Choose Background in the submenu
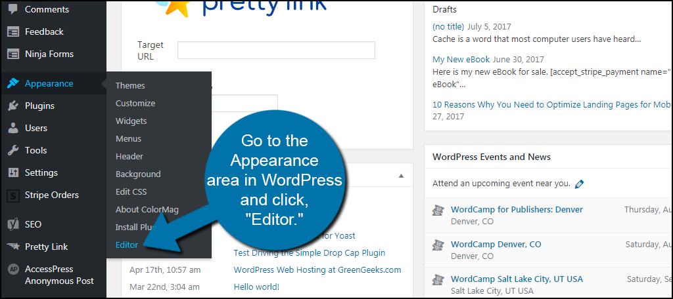Image resolution: width=673 pixels, height=299 pixels. (138, 174)
